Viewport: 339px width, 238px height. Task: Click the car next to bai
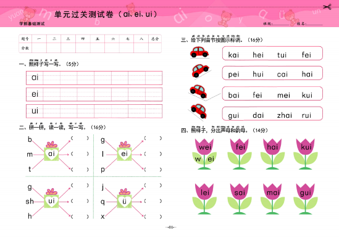point(198,91)
